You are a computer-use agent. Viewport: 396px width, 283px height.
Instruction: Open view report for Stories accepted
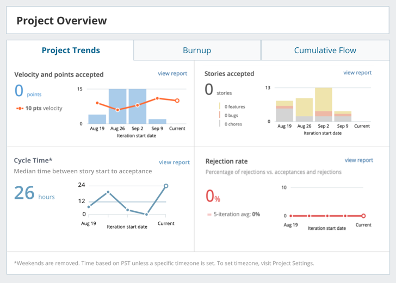[x=357, y=73]
